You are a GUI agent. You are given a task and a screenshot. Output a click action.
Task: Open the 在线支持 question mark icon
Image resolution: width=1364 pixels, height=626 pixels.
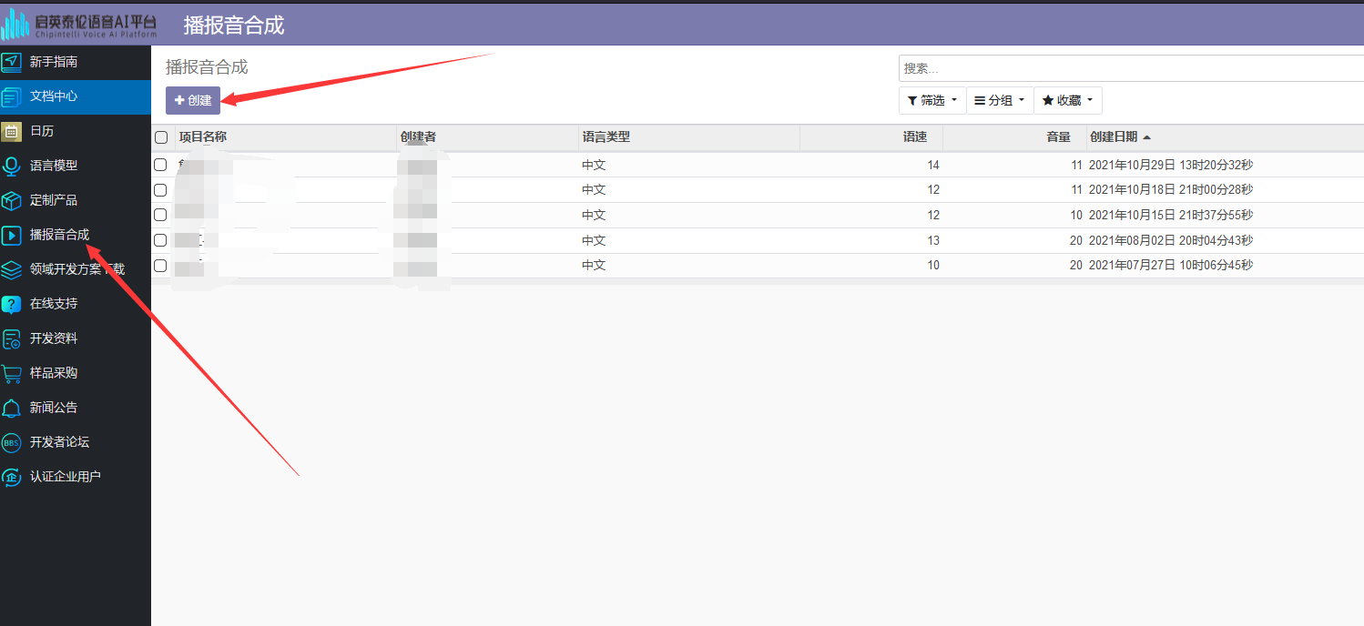[13, 303]
